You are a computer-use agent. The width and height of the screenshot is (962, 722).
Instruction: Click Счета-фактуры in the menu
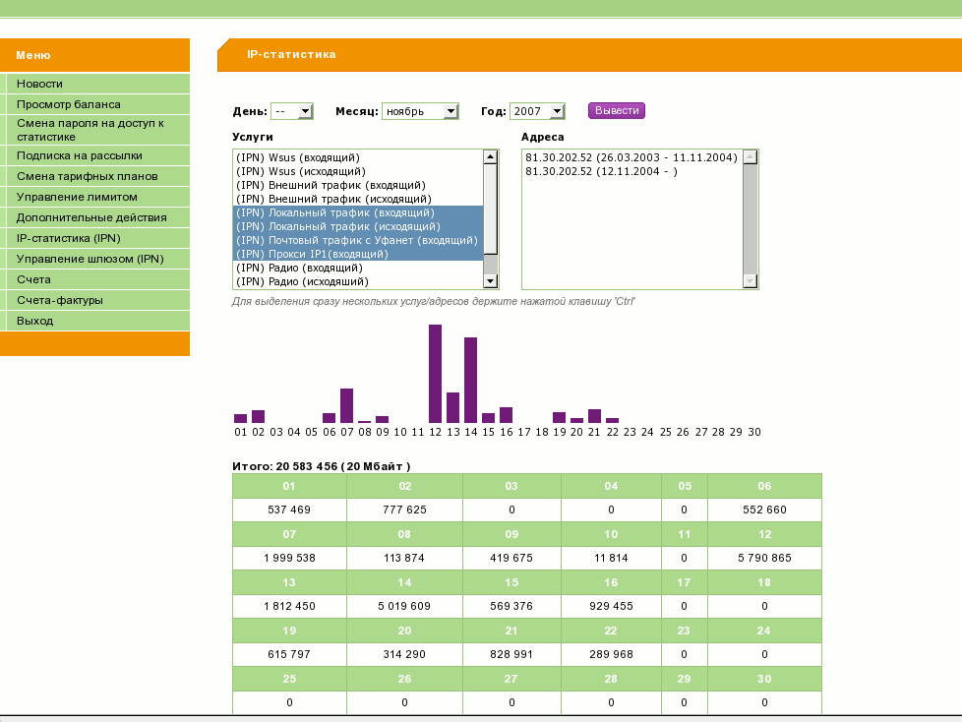tap(60, 300)
